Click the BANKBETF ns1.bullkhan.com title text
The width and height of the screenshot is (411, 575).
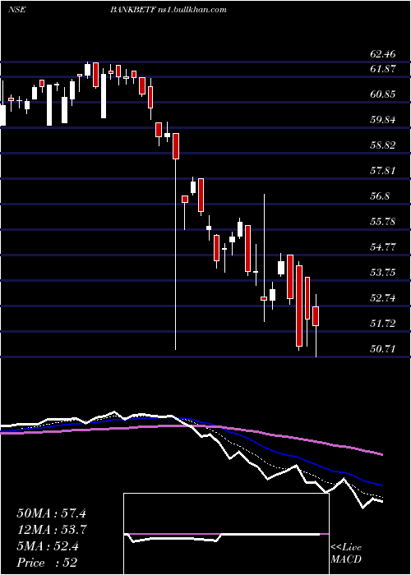(168, 10)
